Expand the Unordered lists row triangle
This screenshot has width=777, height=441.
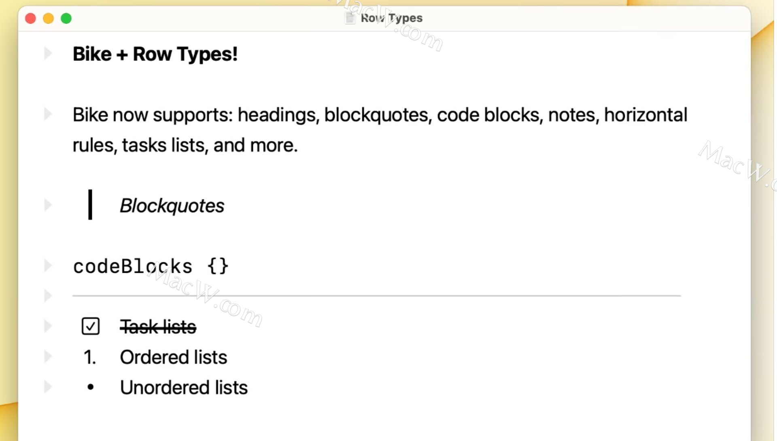click(x=48, y=387)
